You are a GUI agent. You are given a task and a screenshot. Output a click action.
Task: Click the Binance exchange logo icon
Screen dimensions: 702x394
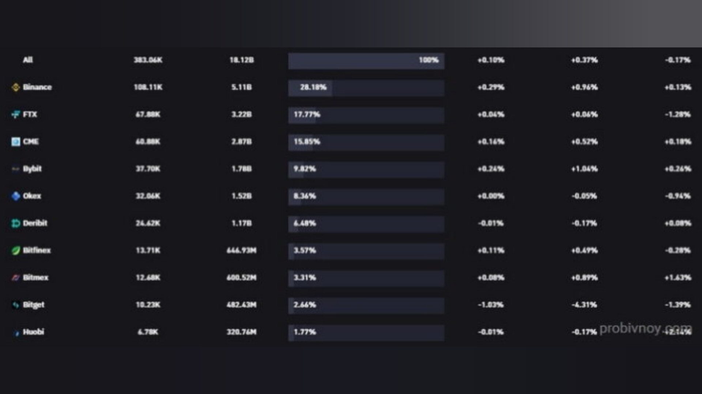[x=15, y=87]
